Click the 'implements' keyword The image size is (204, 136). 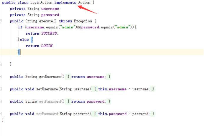tap(65, 2)
